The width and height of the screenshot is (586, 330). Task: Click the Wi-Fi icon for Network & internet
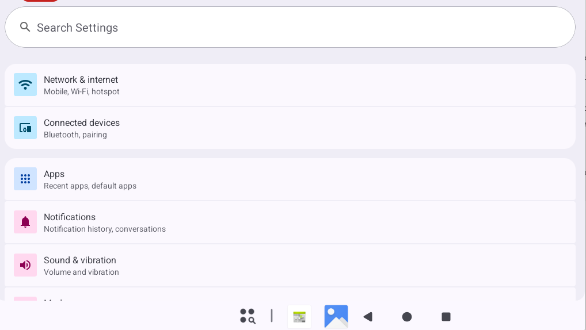pos(25,85)
